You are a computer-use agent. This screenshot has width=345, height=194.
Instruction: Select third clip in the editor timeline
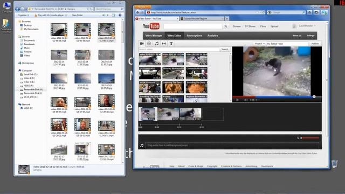coord(190,114)
